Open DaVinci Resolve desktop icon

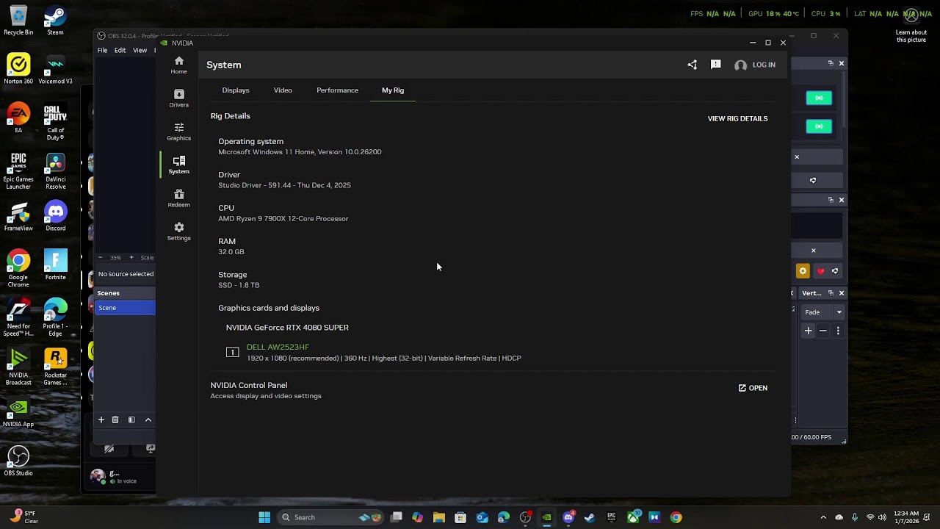pos(55,170)
